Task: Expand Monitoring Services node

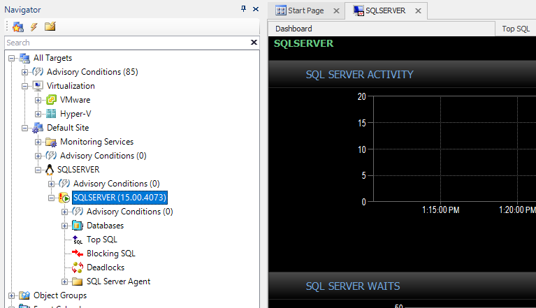Action: pyautogui.click(x=38, y=142)
